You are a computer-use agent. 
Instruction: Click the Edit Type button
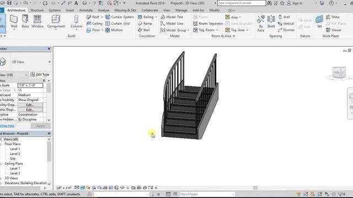coord(40,74)
